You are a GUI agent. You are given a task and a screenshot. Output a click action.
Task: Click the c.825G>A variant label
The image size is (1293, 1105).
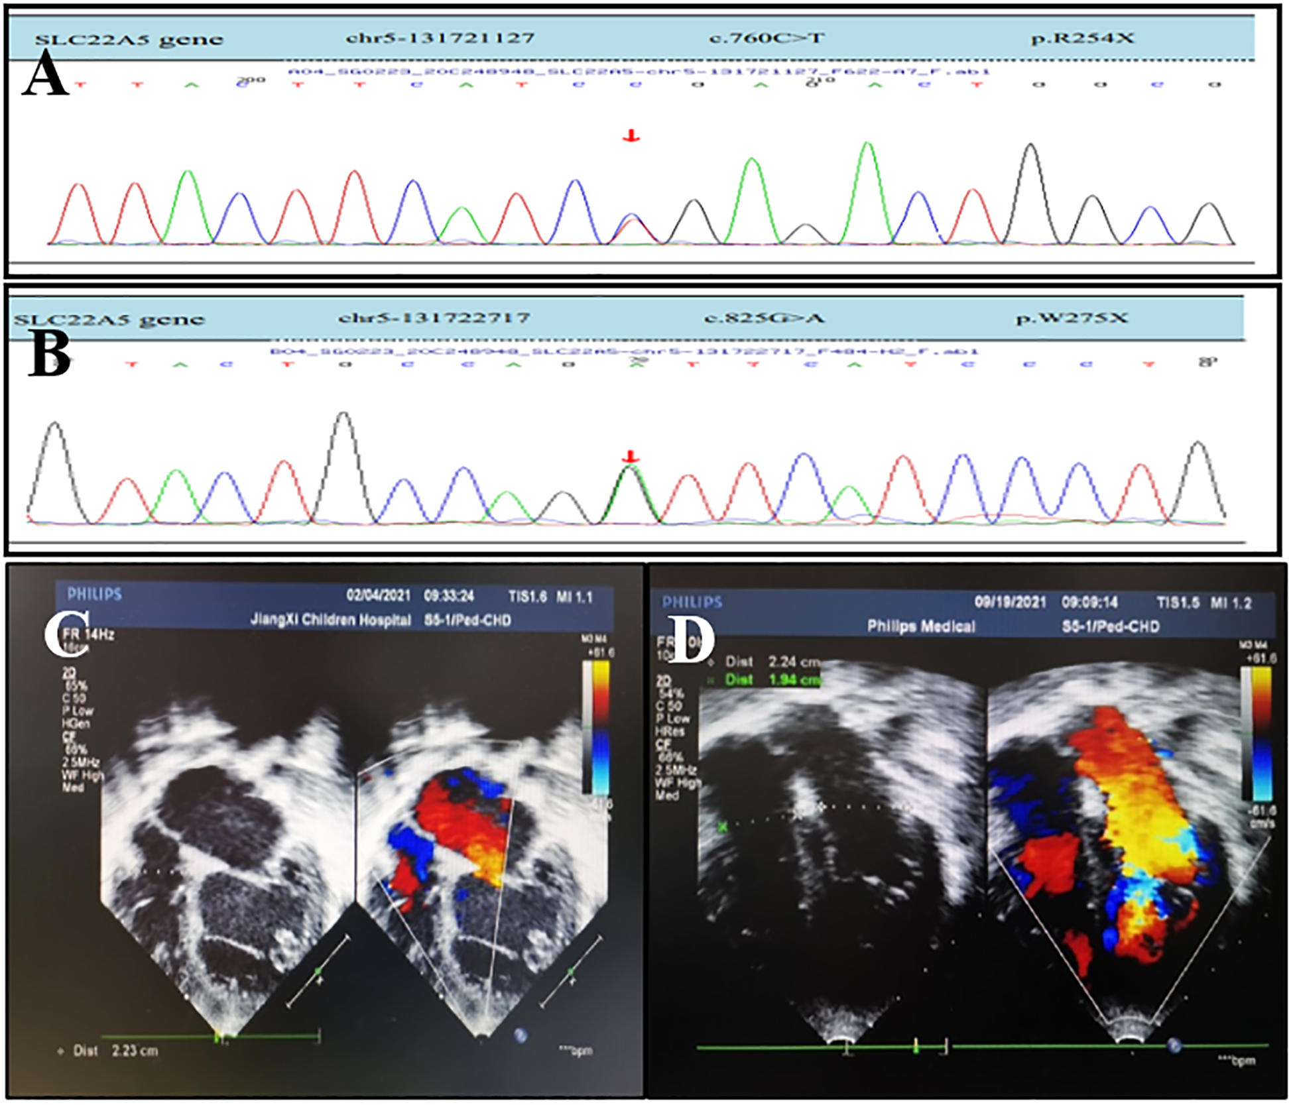coord(764,319)
